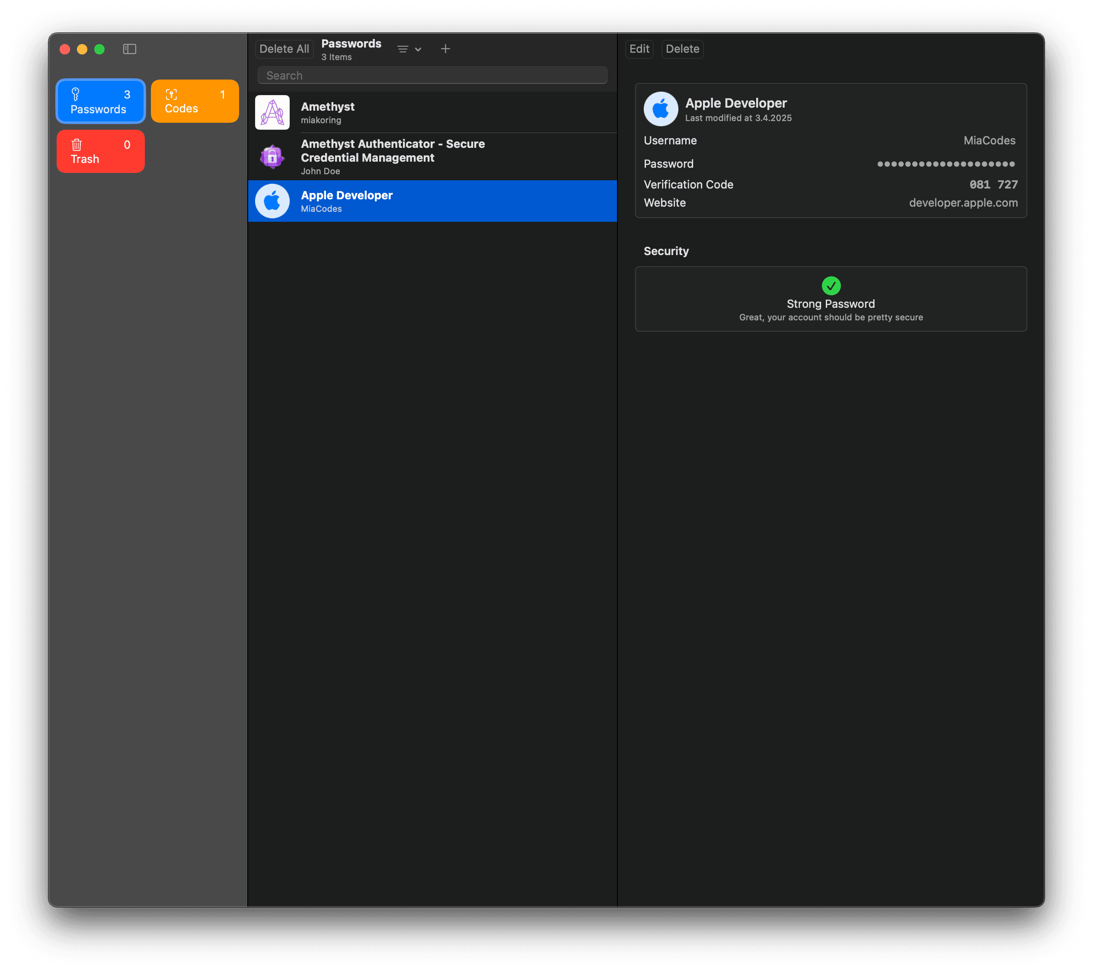The height and width of the screenshot is (971, 1093).
Task: Click the Apple logo in detail header
Action: tap(660, 109)
